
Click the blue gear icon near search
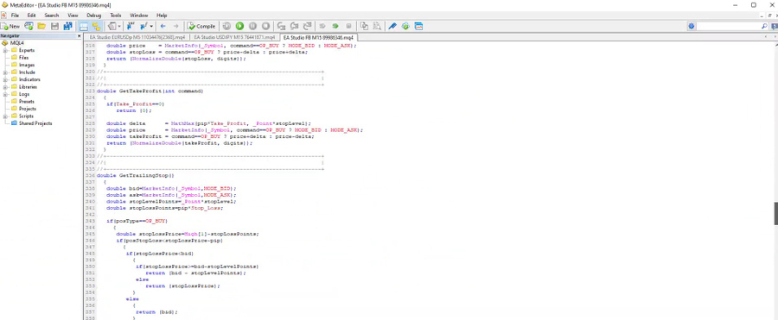[692, 26]
